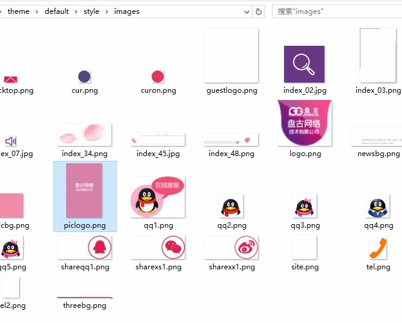Viewport: 402px width, 323px height.
Task: Open the address bar history dropdown
Action: coord(247,12)
